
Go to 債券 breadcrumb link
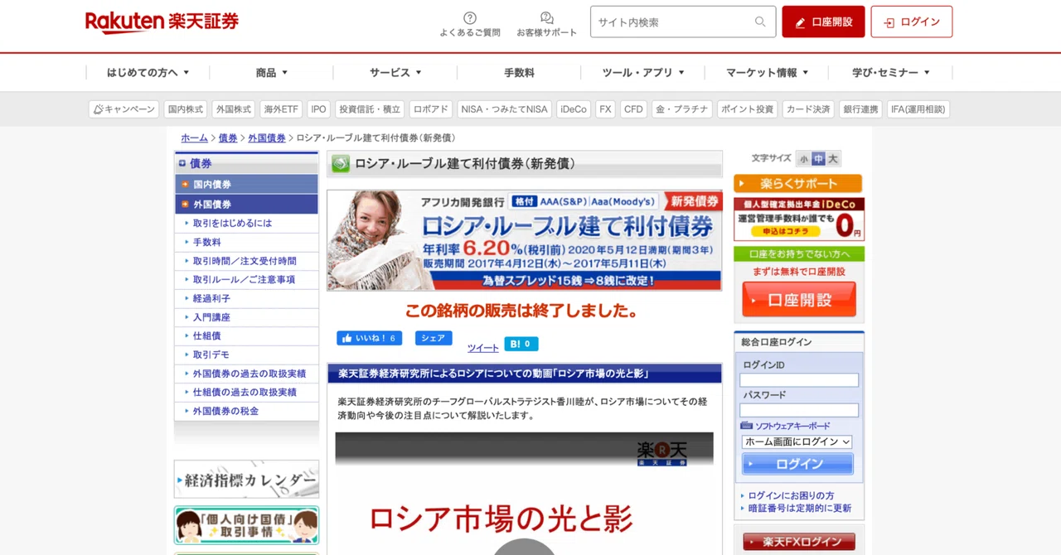[x=228, y=138]
